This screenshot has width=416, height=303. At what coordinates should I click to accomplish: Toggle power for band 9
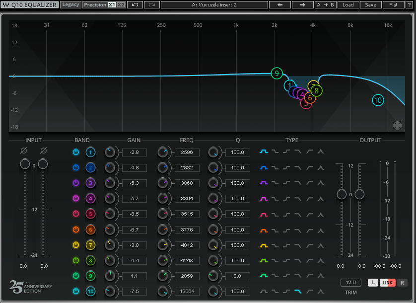[x=76, y=276]
